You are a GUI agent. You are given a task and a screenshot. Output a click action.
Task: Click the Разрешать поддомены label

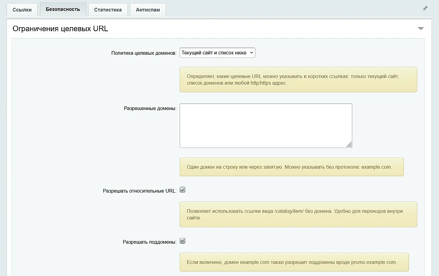[149, 242]
